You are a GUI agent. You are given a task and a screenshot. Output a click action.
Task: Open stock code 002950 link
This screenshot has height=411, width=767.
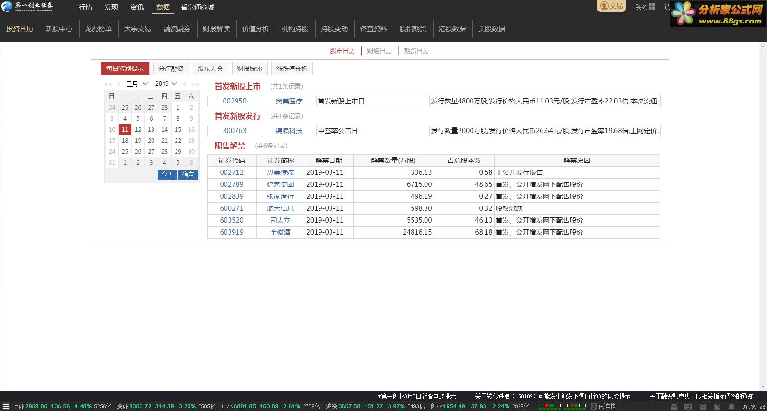[235, 101]
